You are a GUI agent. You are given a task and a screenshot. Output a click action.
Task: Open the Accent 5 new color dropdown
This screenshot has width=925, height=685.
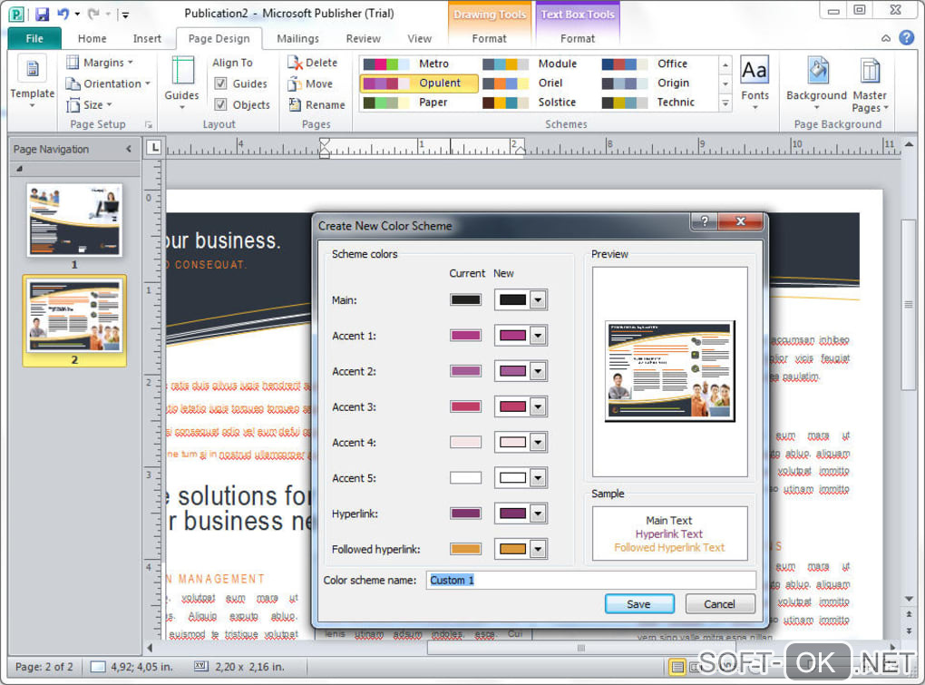[x=538, y=478]
